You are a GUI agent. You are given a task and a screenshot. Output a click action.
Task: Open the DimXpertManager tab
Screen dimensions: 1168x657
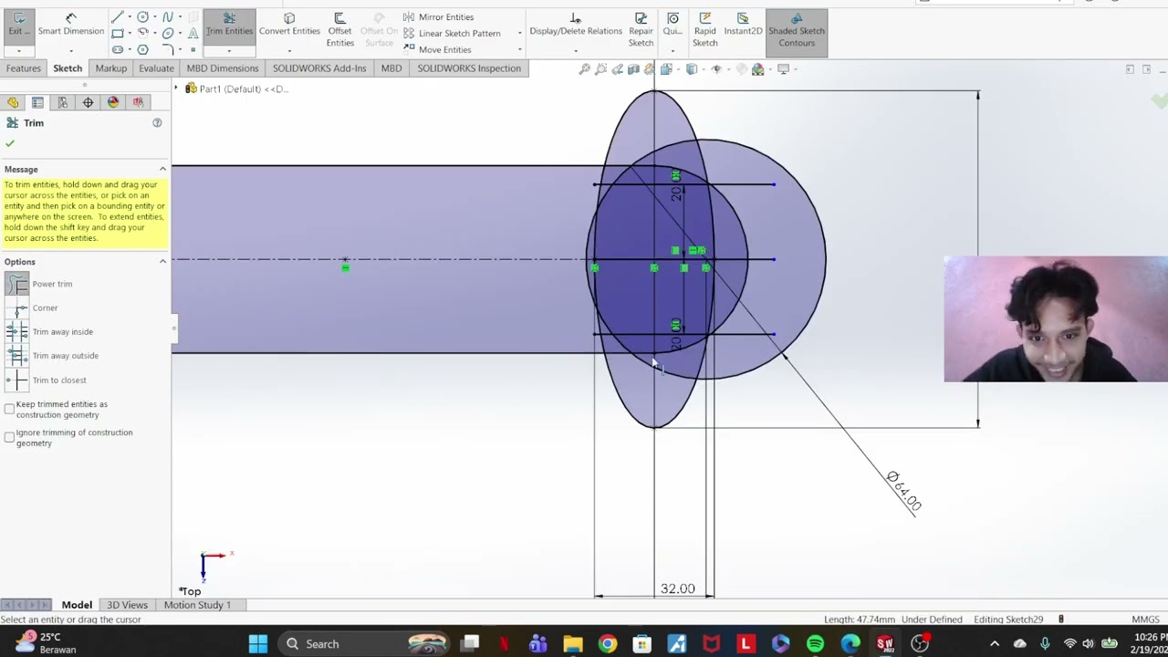(x=88, y=102)
